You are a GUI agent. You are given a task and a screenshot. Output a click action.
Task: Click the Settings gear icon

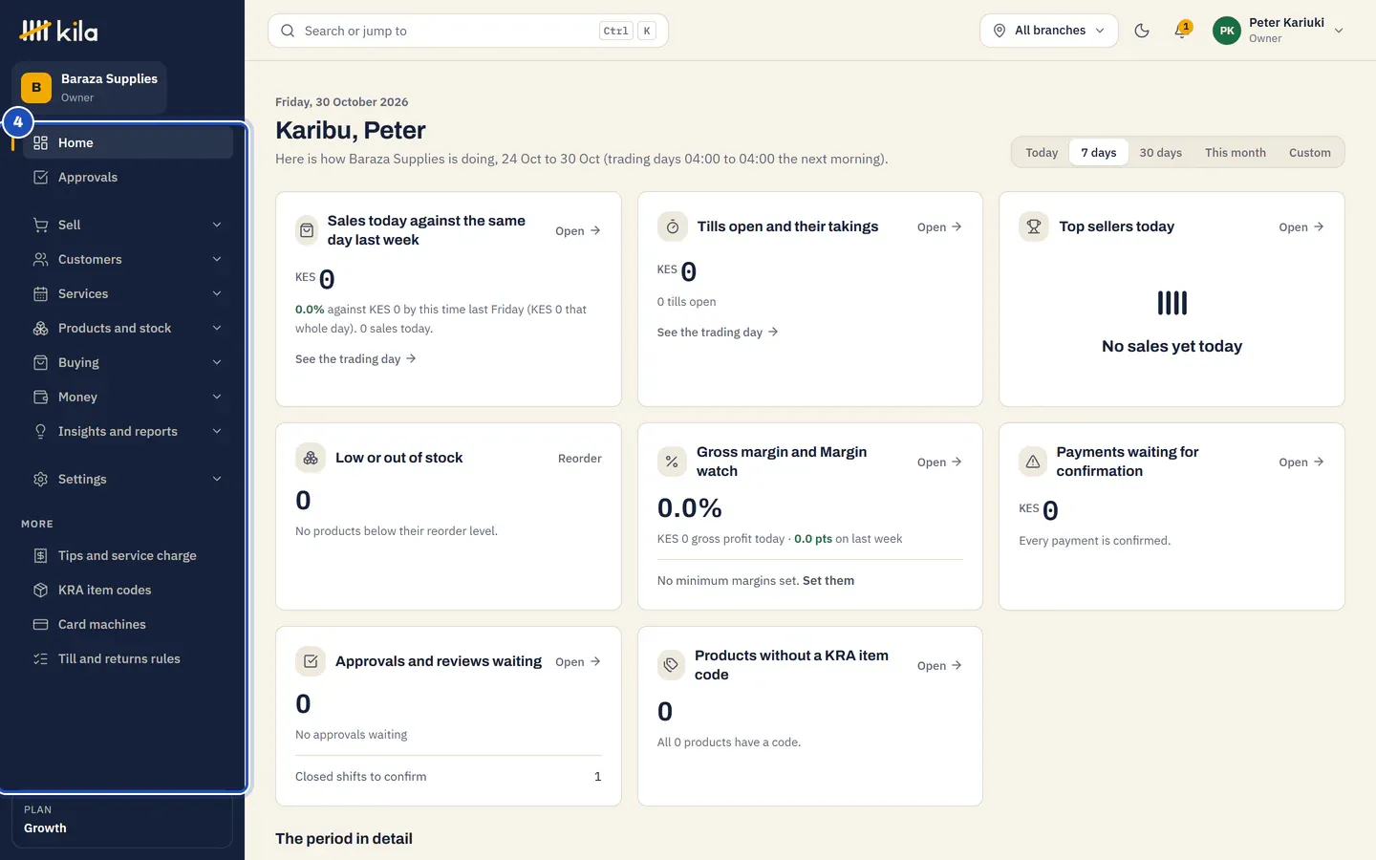point(40,479)
